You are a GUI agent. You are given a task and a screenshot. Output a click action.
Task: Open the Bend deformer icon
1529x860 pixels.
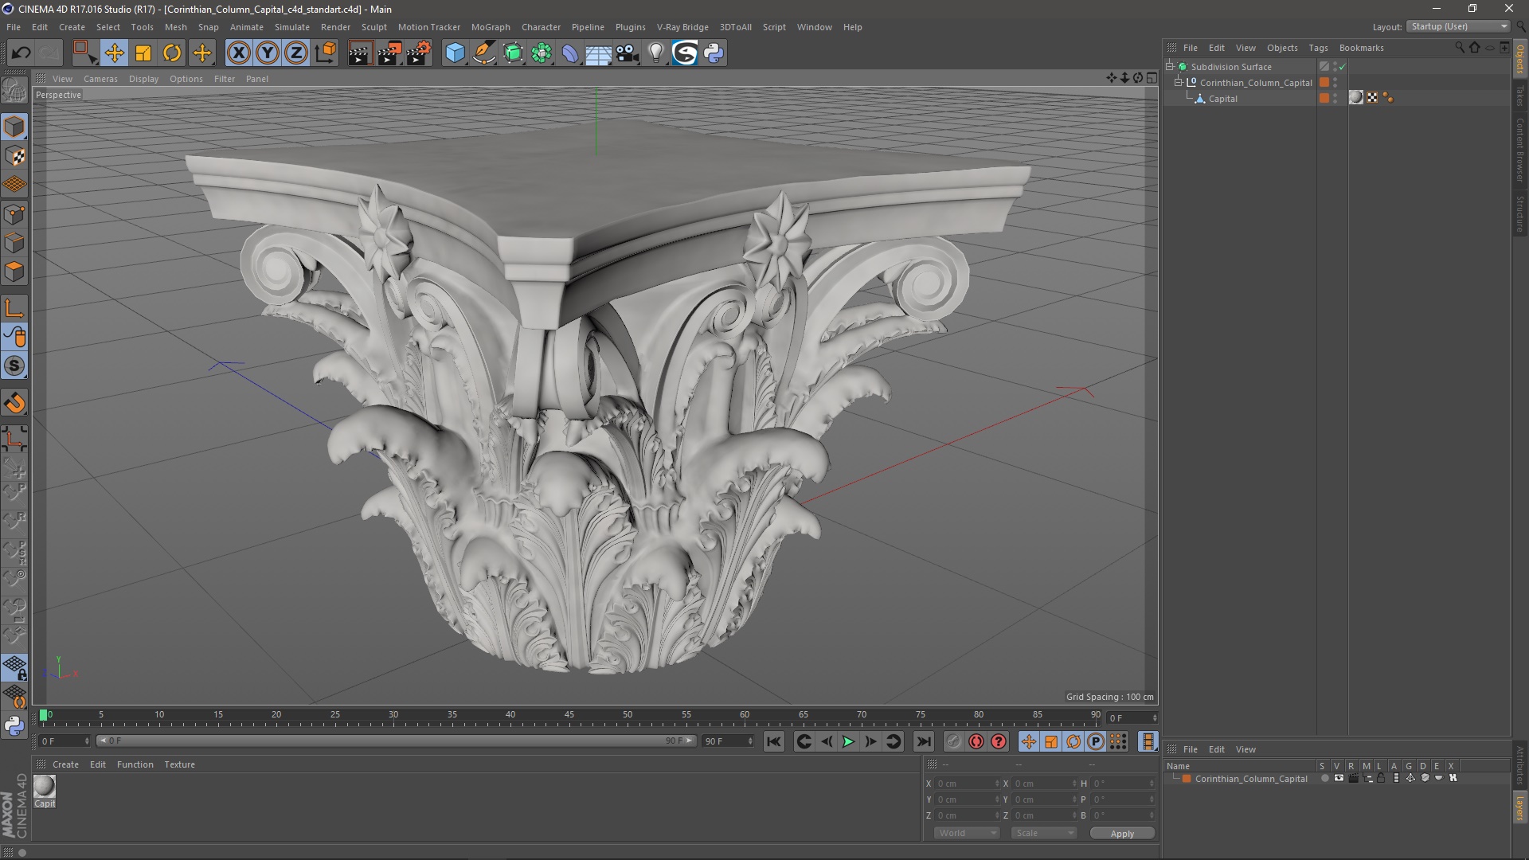coord(570,53)
